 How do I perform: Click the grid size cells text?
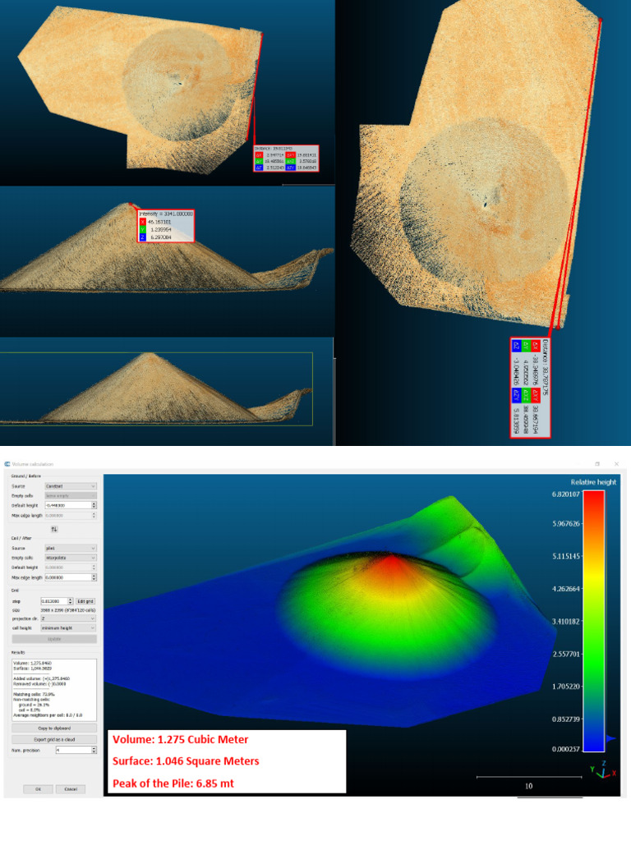click(68, 610)
